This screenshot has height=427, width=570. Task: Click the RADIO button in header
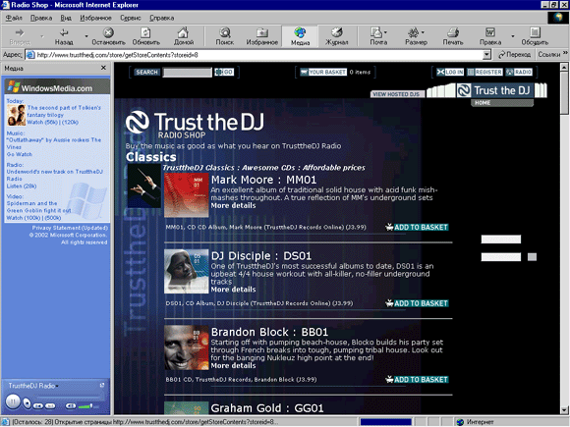point(519,73)
